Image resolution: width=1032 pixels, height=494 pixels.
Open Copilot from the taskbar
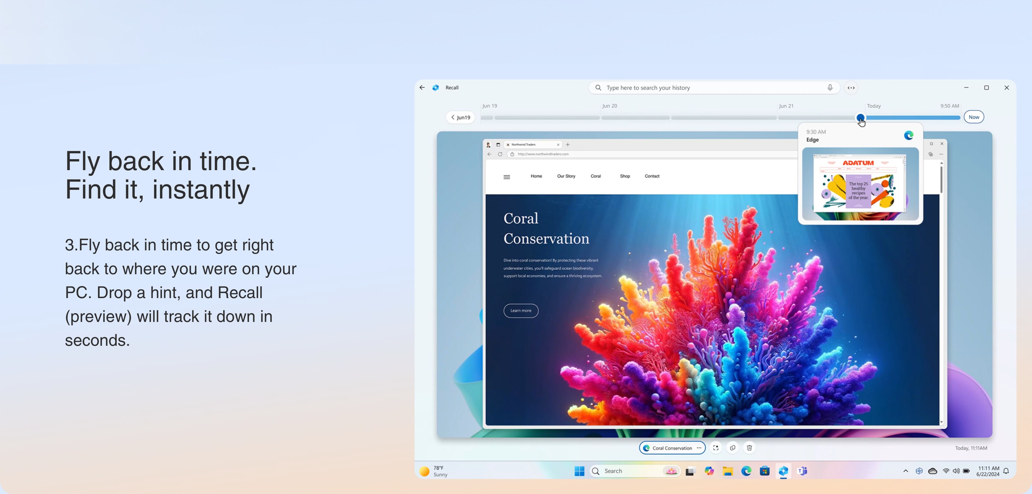click(x=709, y=471)
